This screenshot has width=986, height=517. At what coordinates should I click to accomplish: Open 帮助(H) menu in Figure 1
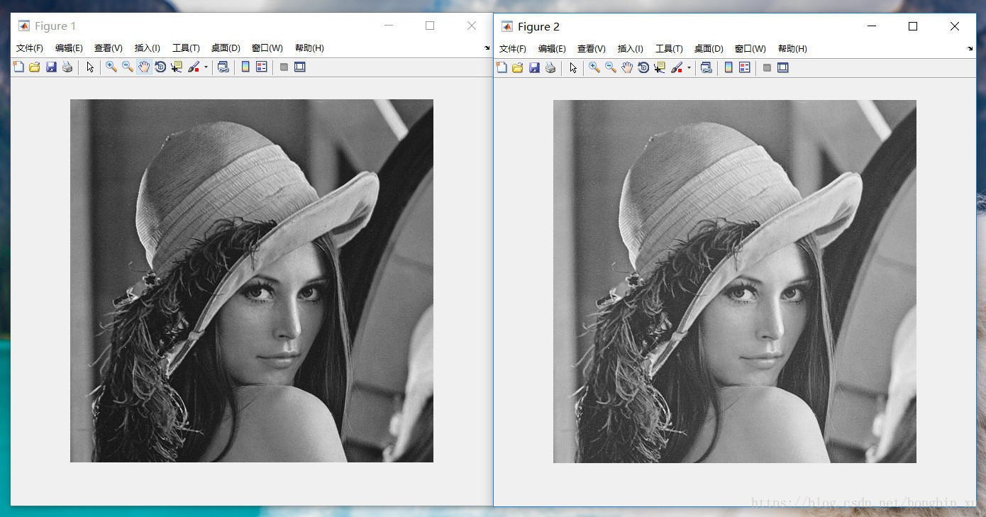tap(309, 48)
